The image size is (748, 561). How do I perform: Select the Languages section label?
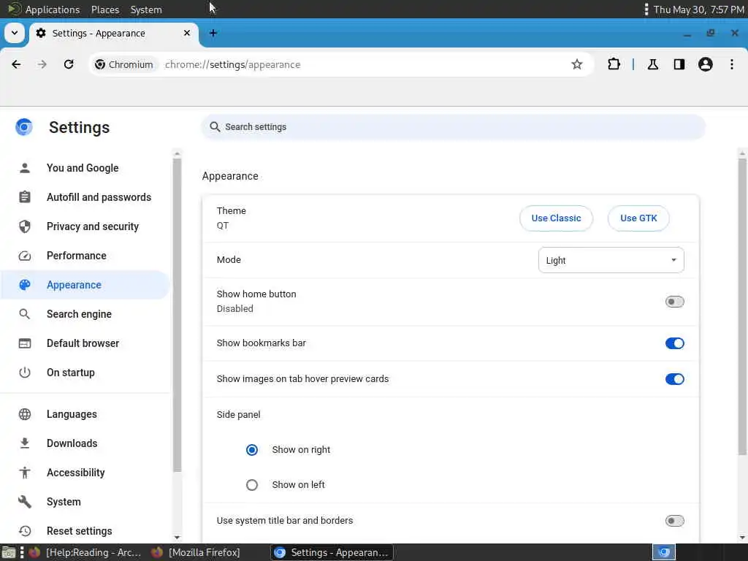tap(72, 414)
